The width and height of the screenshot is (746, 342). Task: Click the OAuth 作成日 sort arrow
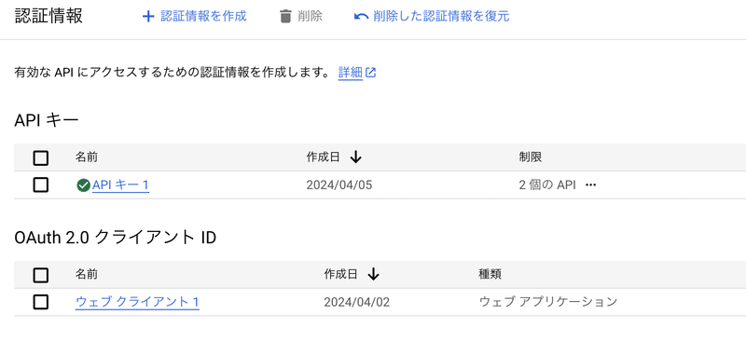(374, 274)
